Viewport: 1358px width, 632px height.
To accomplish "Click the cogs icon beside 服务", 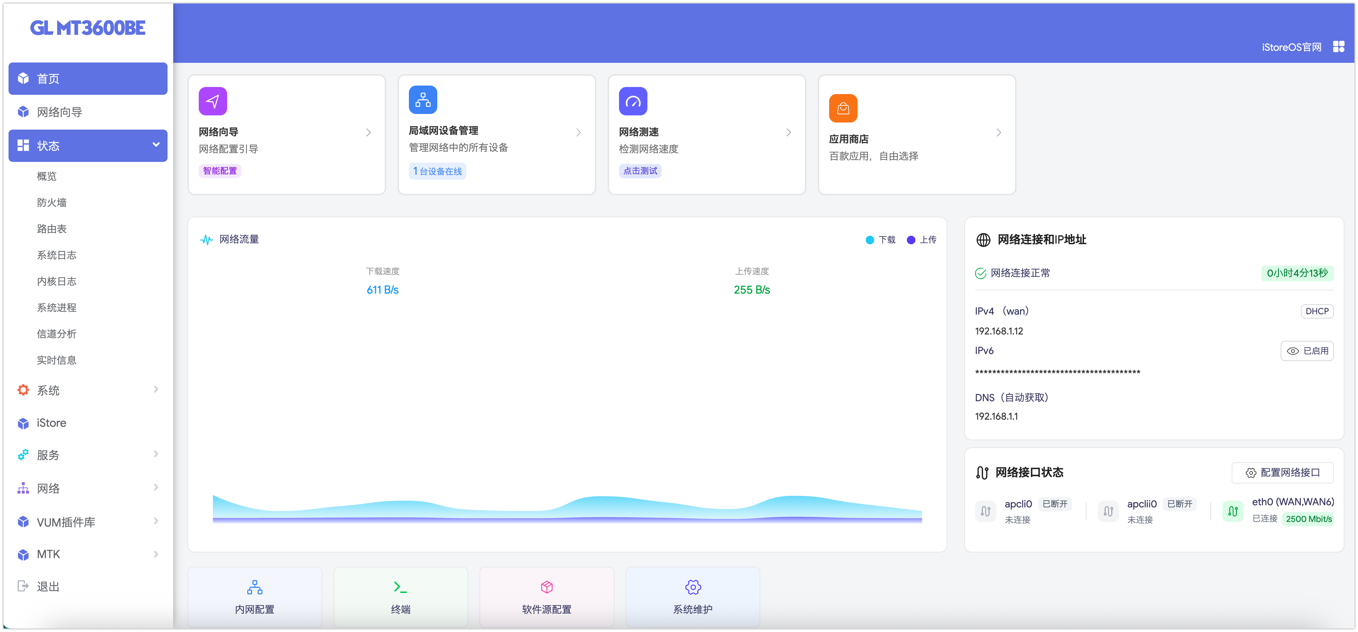I will point(23,455).
